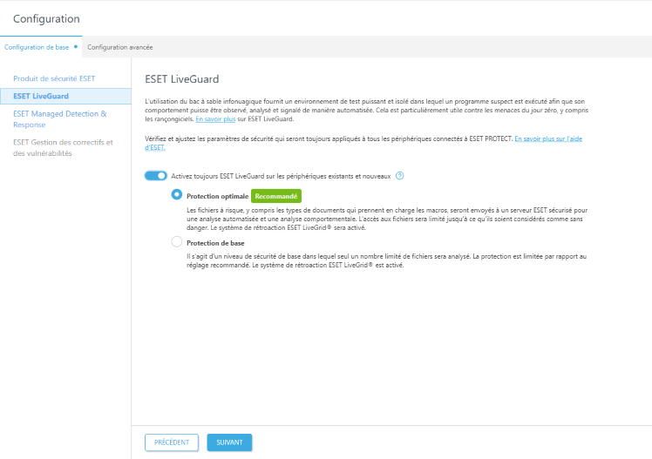Click the Protection de base label text

coord(215,243)
